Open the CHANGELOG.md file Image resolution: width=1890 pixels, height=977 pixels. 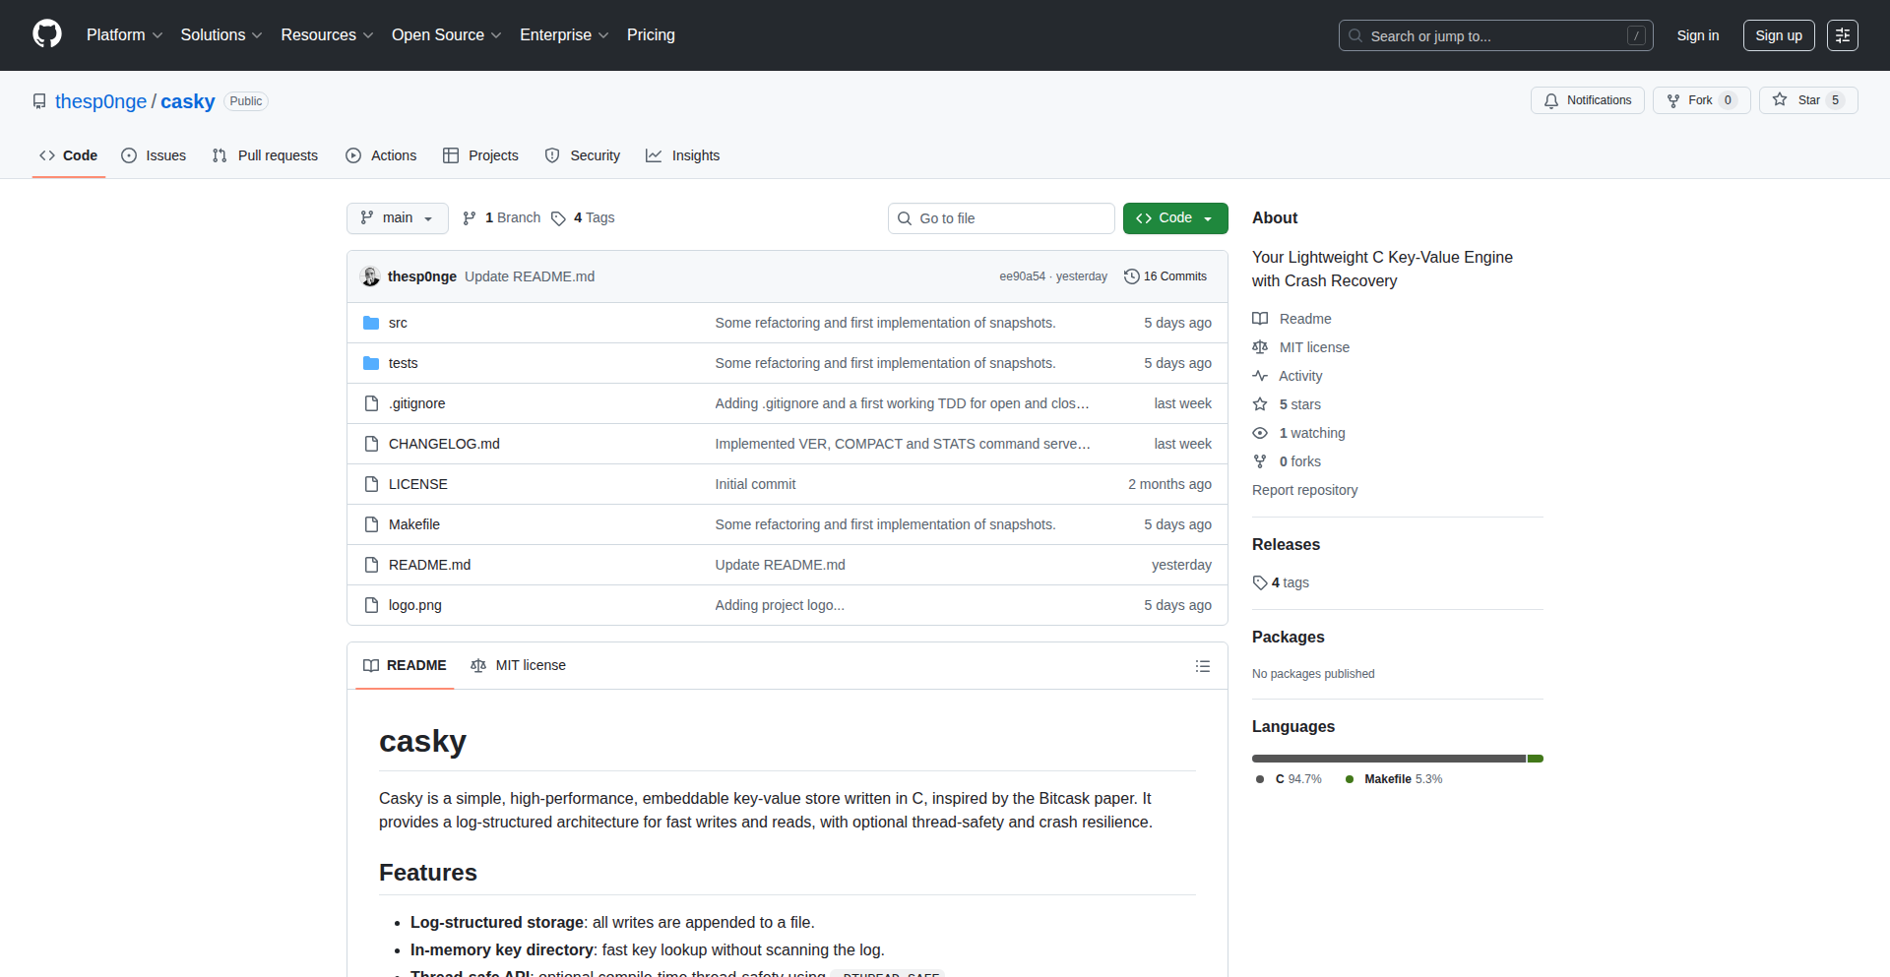pyautogui.click(x=444, y=444)
